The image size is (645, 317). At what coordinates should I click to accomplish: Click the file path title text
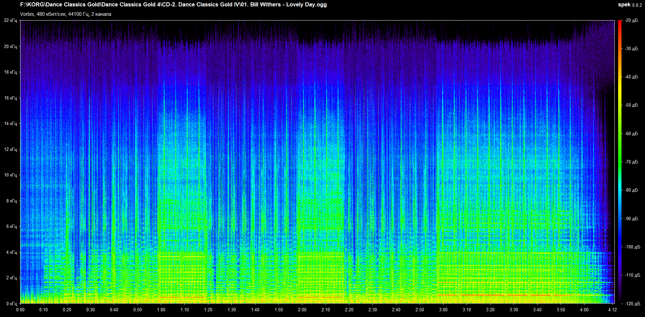(x=173, y=5)
